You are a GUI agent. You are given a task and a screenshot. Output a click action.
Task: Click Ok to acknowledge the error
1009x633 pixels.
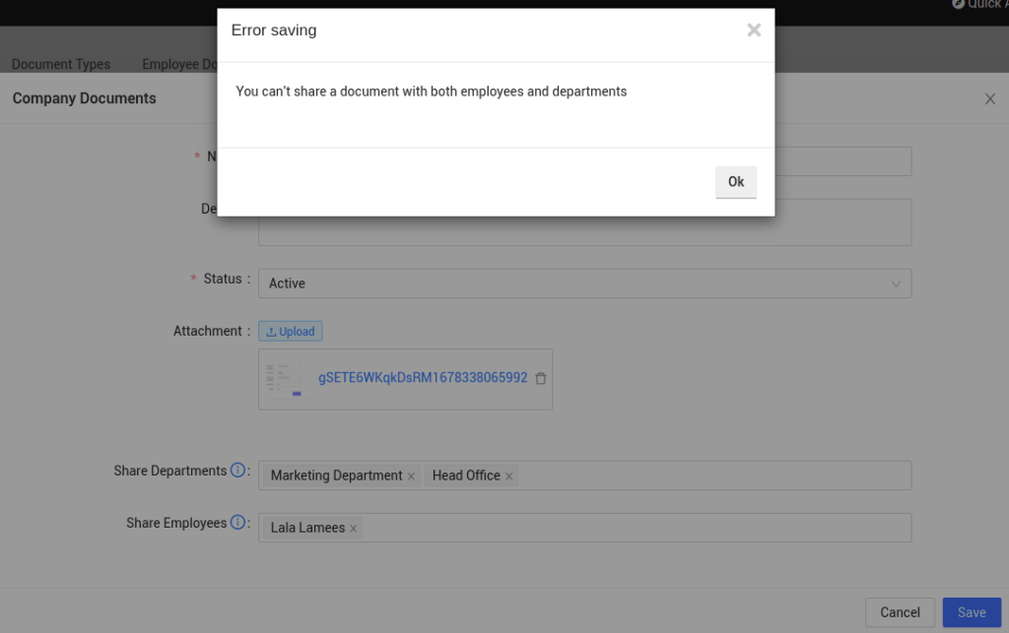(x=735, y=181)
